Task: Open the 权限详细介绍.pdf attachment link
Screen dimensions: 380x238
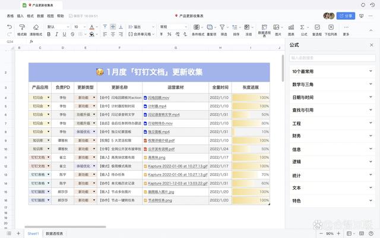Action: click(161, 140)
